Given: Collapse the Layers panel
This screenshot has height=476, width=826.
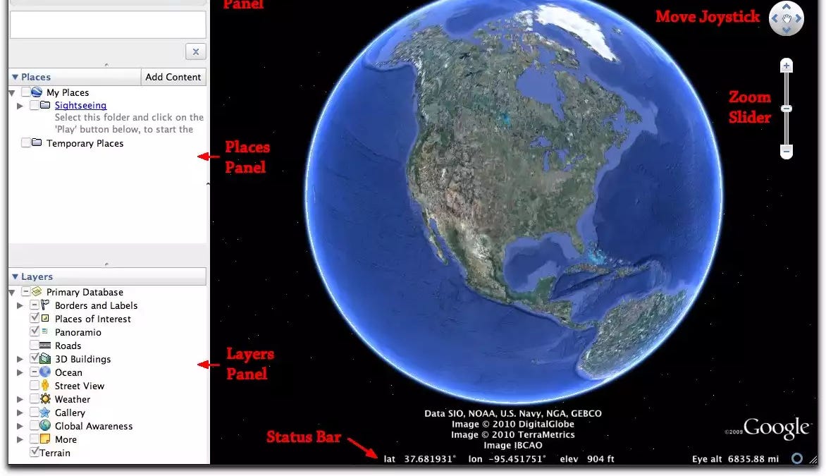Looking at the screenshot, I should [15, 276].
